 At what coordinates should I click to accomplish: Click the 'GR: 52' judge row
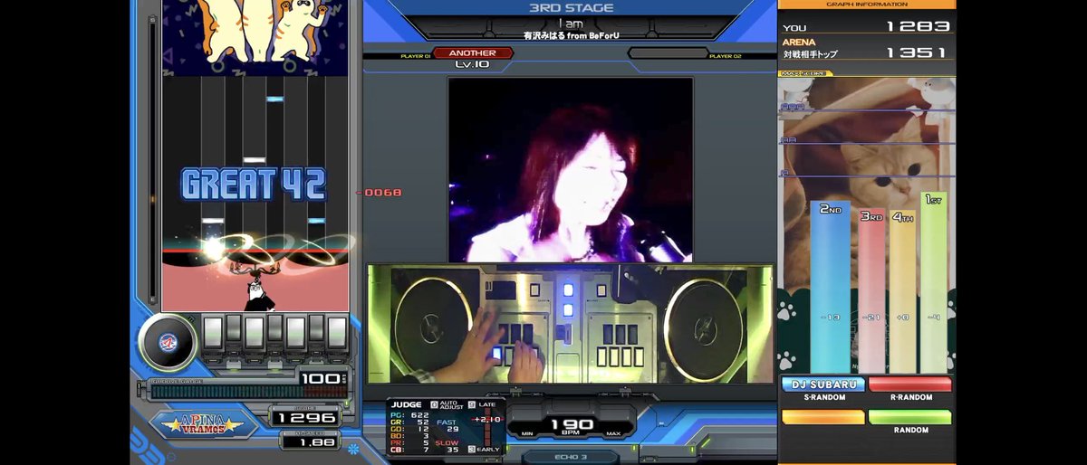(x=409, y=422)
